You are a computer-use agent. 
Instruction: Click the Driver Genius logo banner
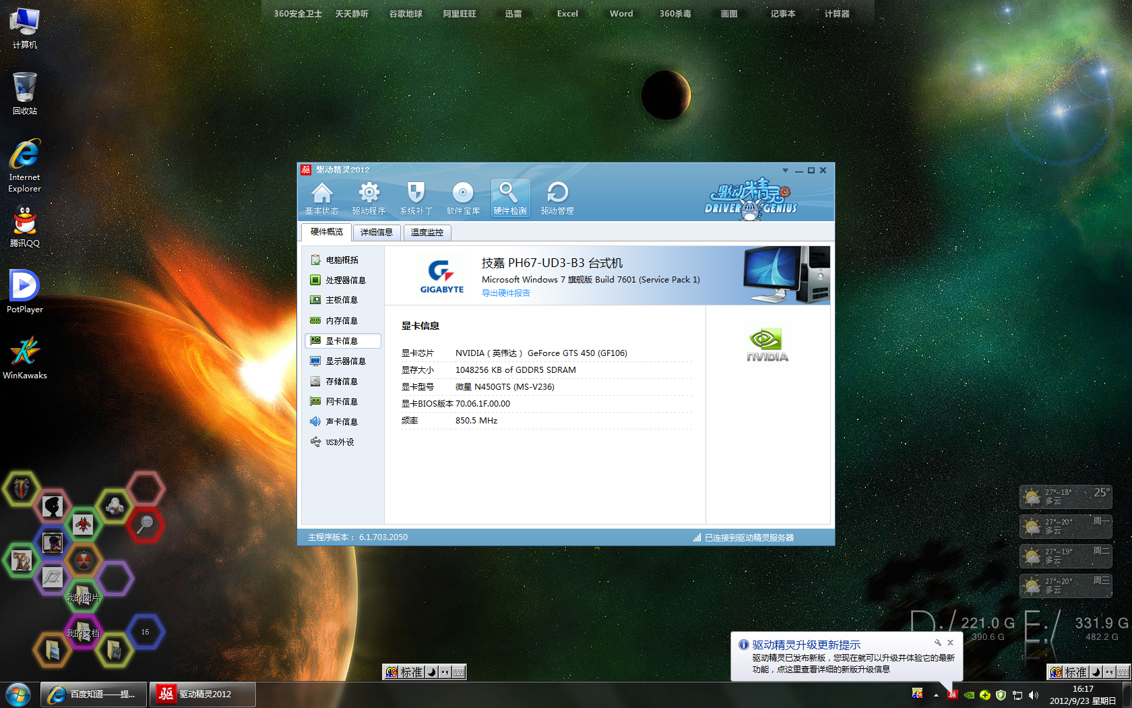[x=751, y=200]
